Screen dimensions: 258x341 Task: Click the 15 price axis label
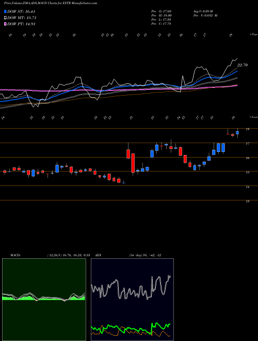click(247, 173)
